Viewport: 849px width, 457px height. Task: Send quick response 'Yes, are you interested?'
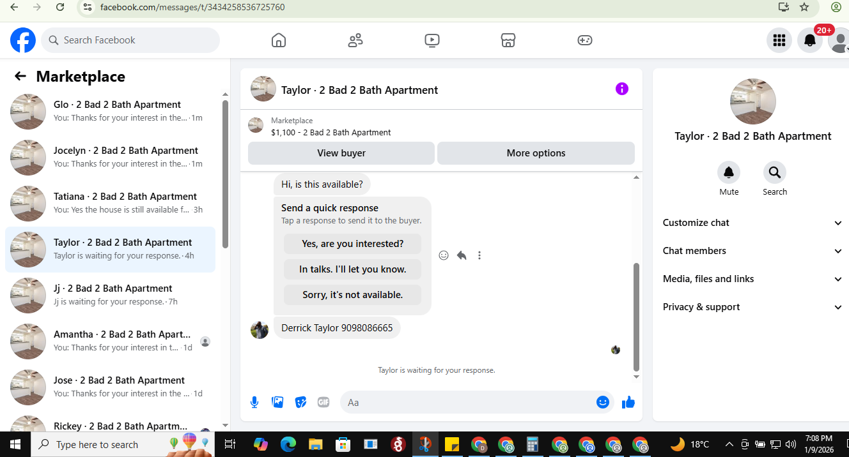[352, 244]
